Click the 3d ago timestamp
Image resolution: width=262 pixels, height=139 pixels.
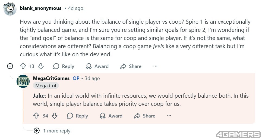coord(92,78)
